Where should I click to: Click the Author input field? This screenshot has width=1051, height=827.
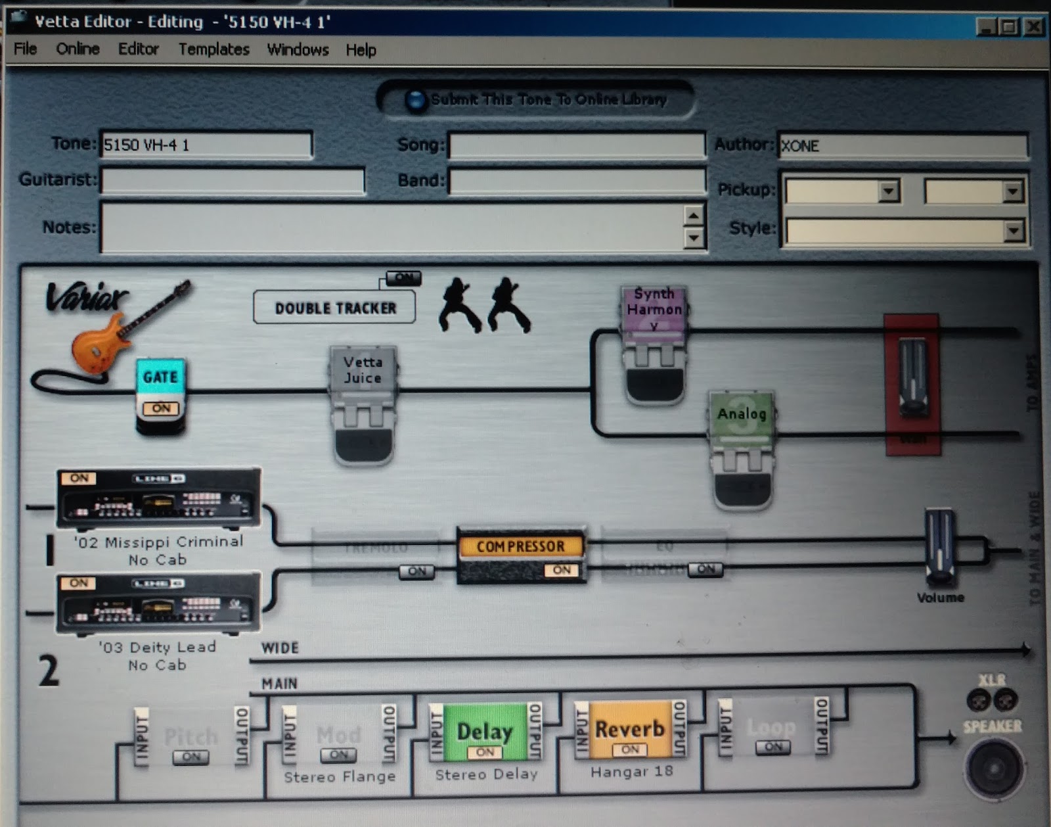point(903,146)
